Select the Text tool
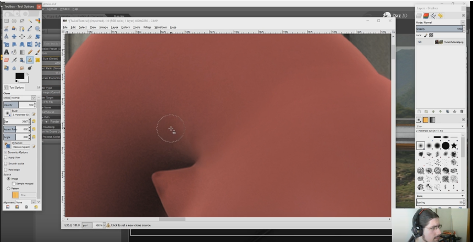This screenshot has height=242, width=473. click(7, 52)
